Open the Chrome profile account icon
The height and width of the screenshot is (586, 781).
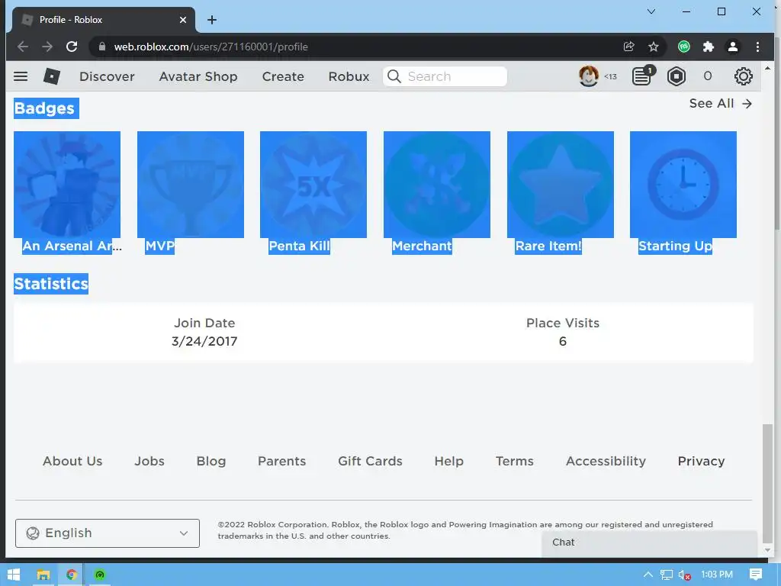(x=733, y=47)
